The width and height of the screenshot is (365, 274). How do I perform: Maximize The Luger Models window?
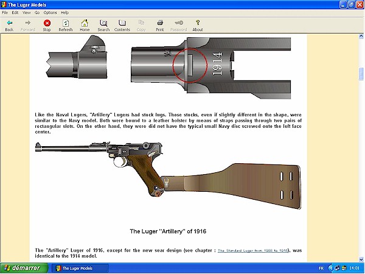[351, 4]
